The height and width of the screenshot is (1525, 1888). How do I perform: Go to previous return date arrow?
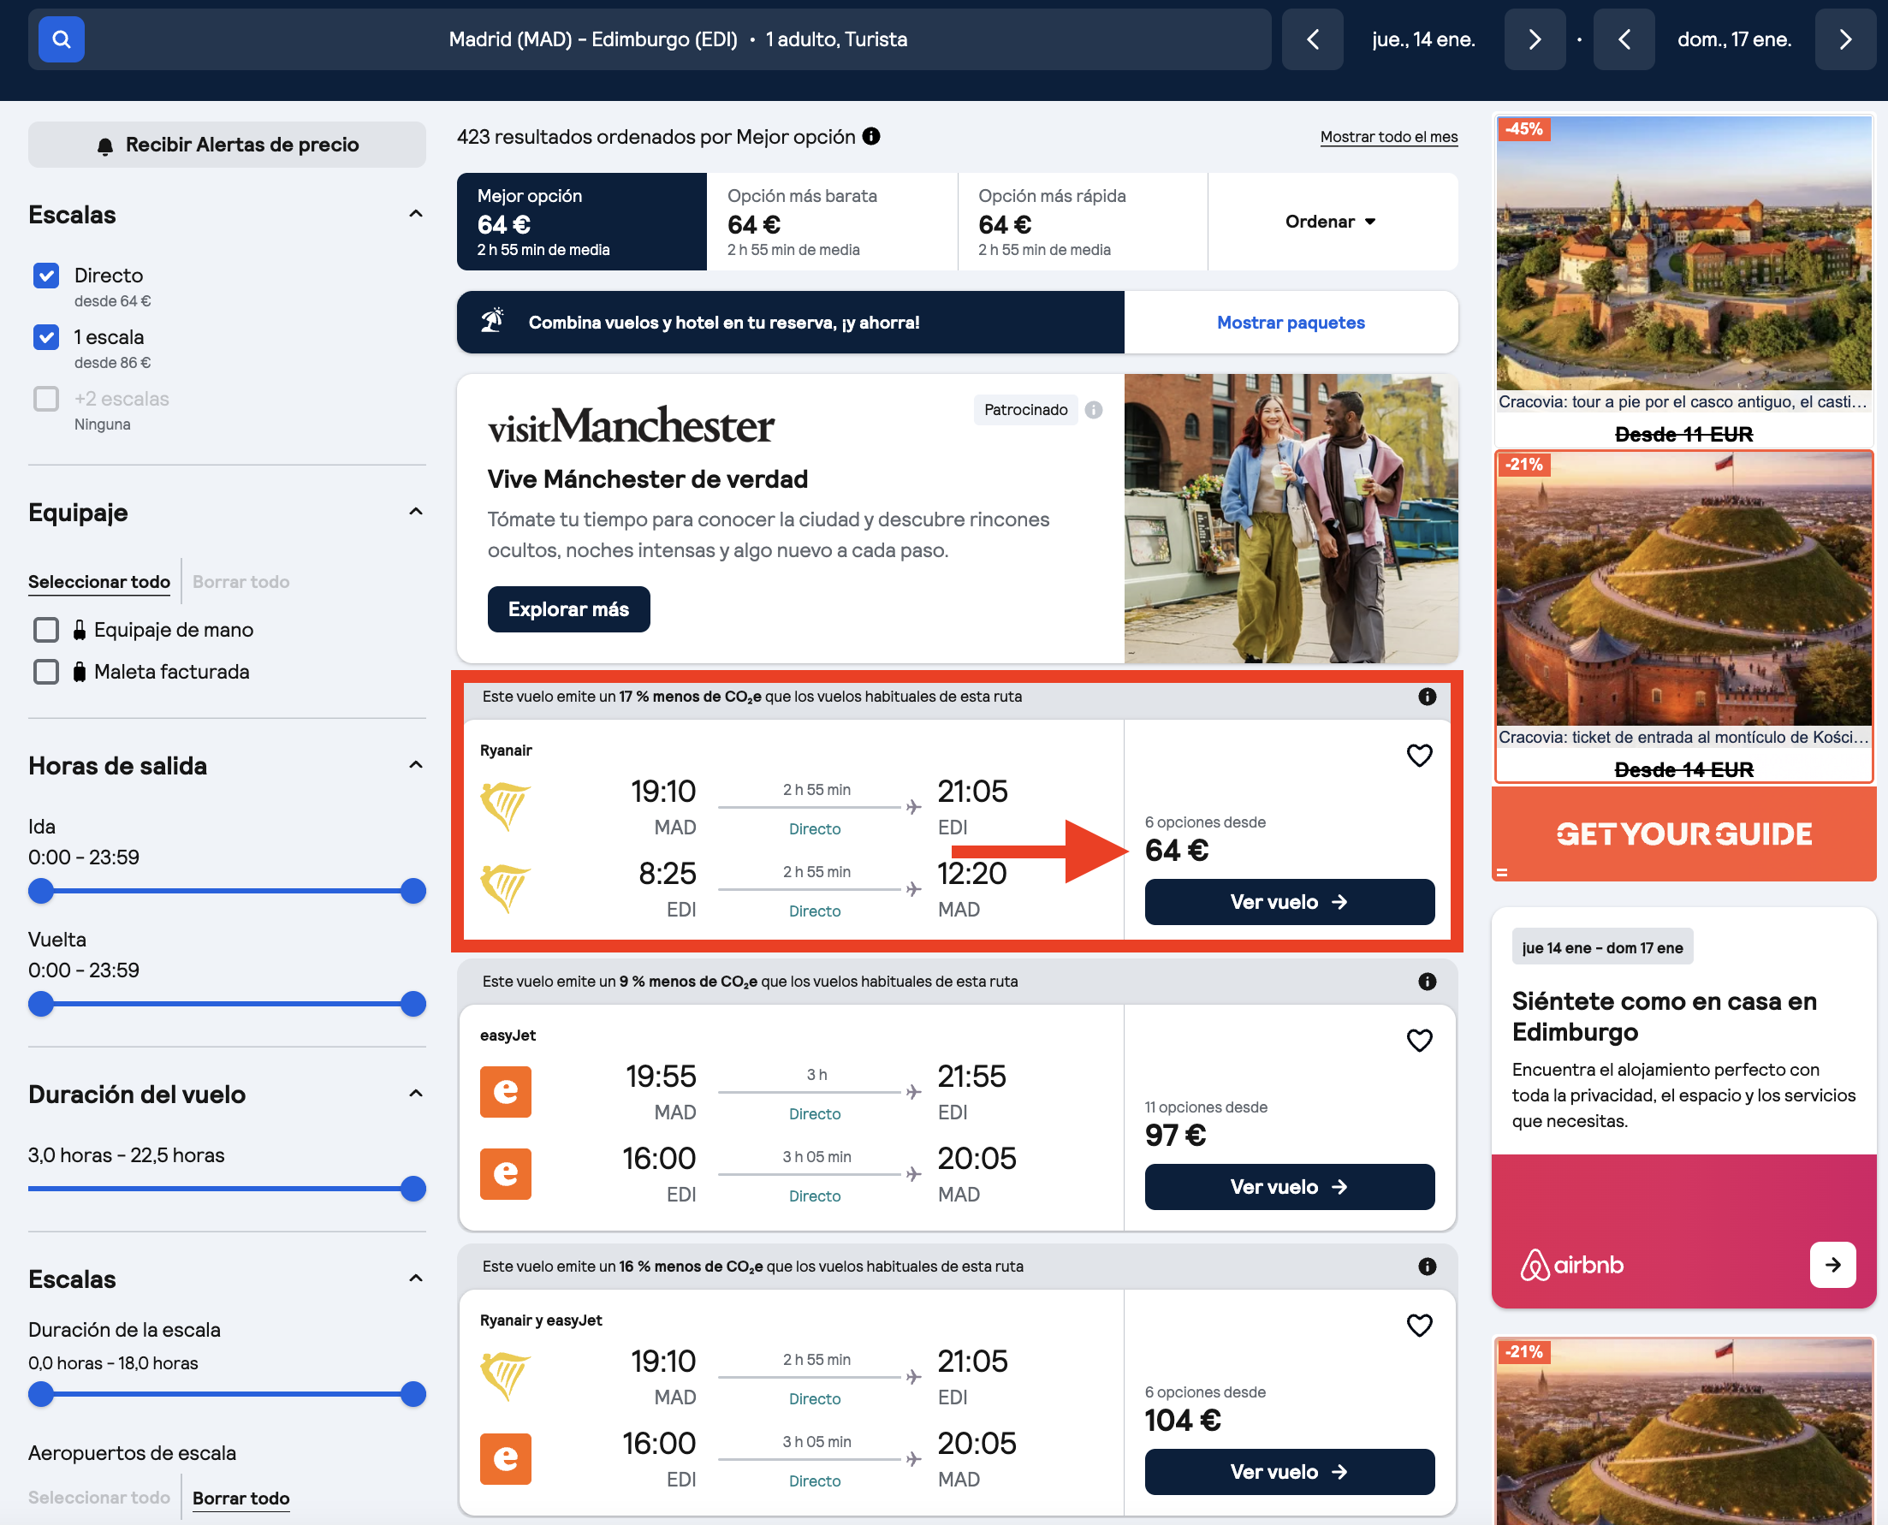(x=1624, y=39)
